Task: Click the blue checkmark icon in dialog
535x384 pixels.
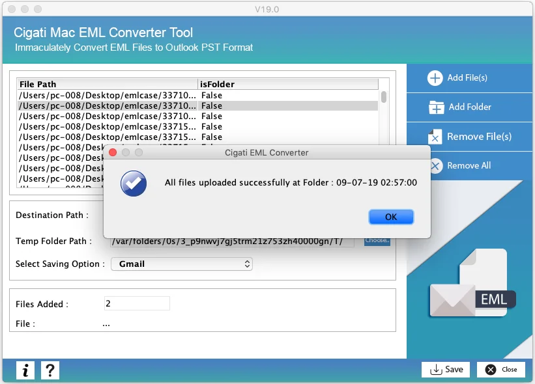Action: [134, 184]
